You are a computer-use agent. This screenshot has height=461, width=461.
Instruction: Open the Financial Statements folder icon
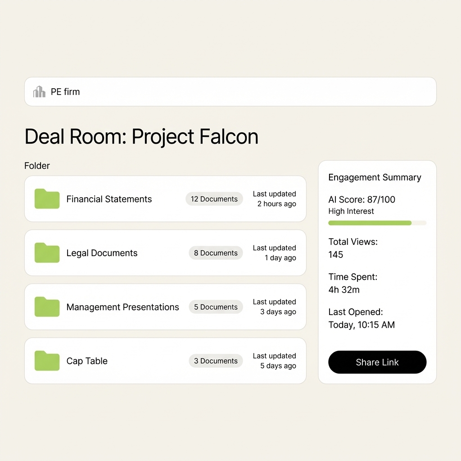click(46, 199)
